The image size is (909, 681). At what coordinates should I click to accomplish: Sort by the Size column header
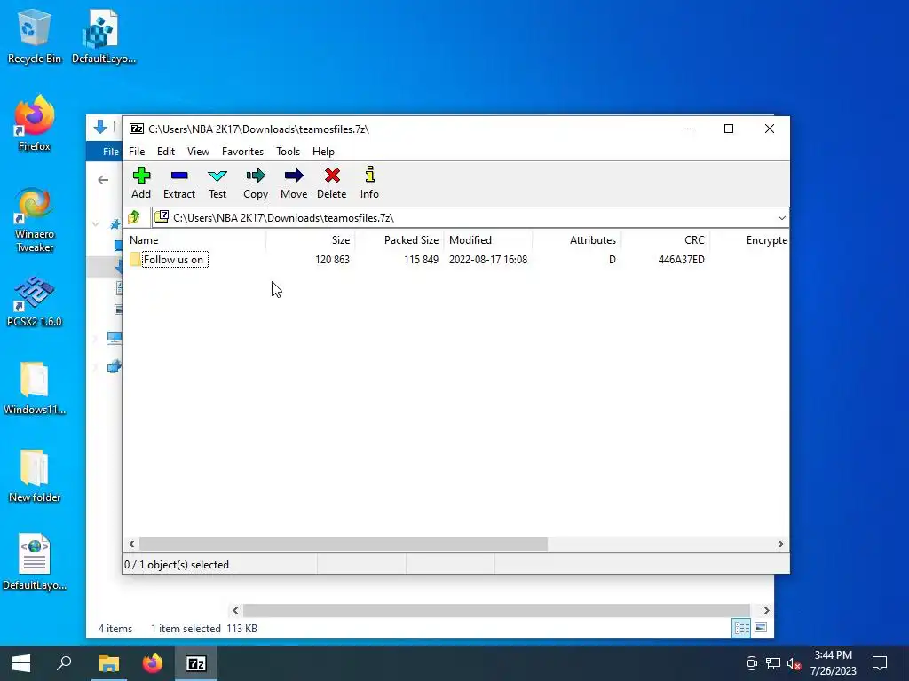(311, 240)
